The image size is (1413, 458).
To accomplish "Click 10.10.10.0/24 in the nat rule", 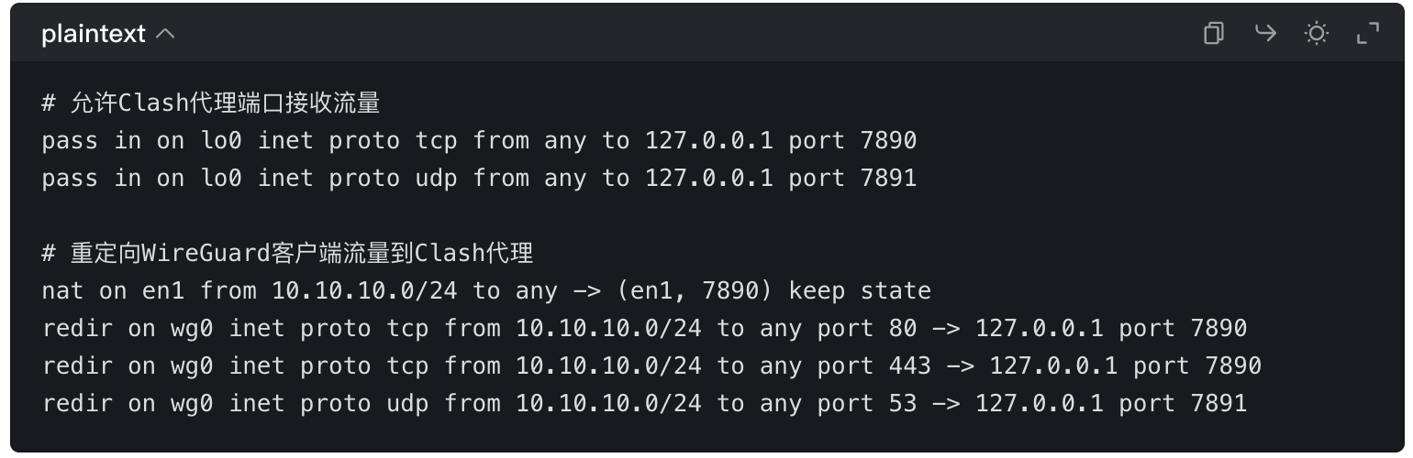I will 364,291.
